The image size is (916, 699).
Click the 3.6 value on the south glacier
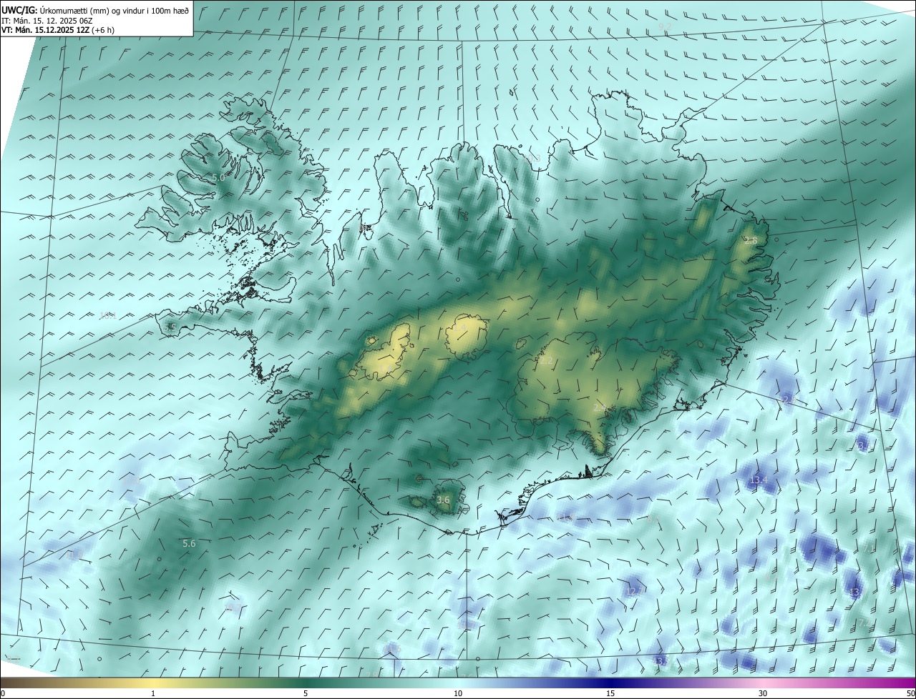(443, 500)
